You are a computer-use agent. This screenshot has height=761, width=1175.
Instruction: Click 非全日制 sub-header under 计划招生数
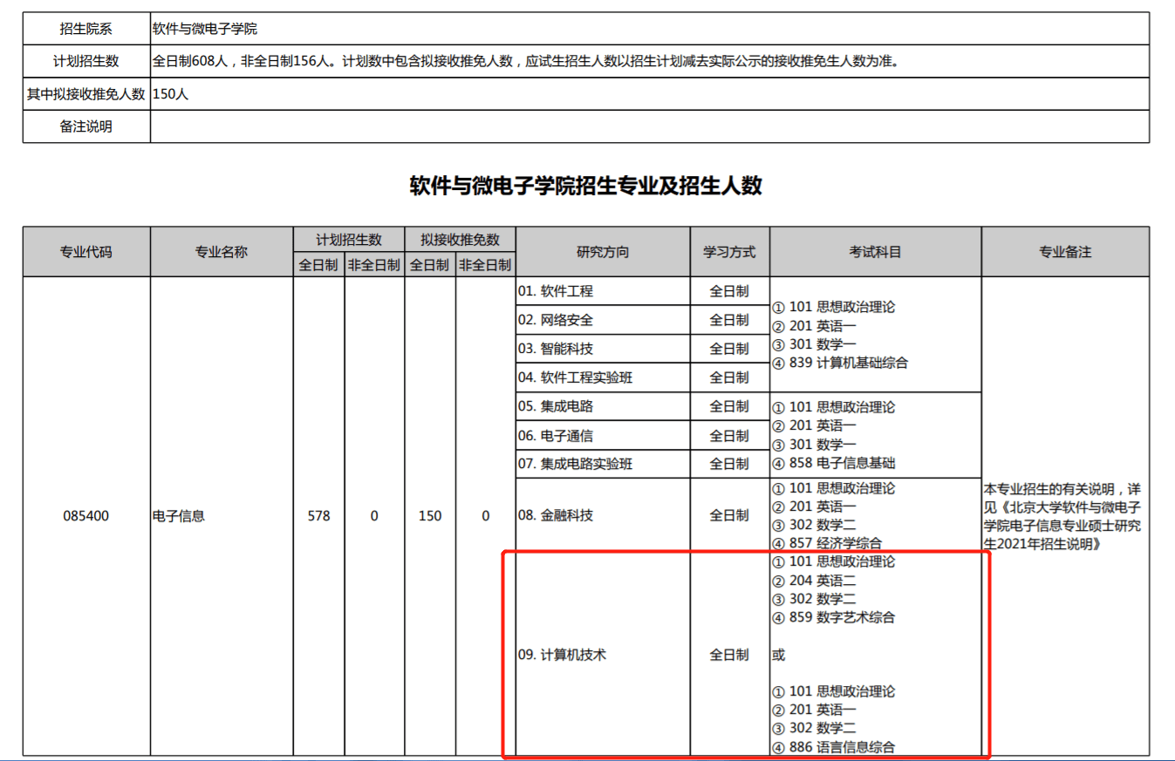point(374,265)
